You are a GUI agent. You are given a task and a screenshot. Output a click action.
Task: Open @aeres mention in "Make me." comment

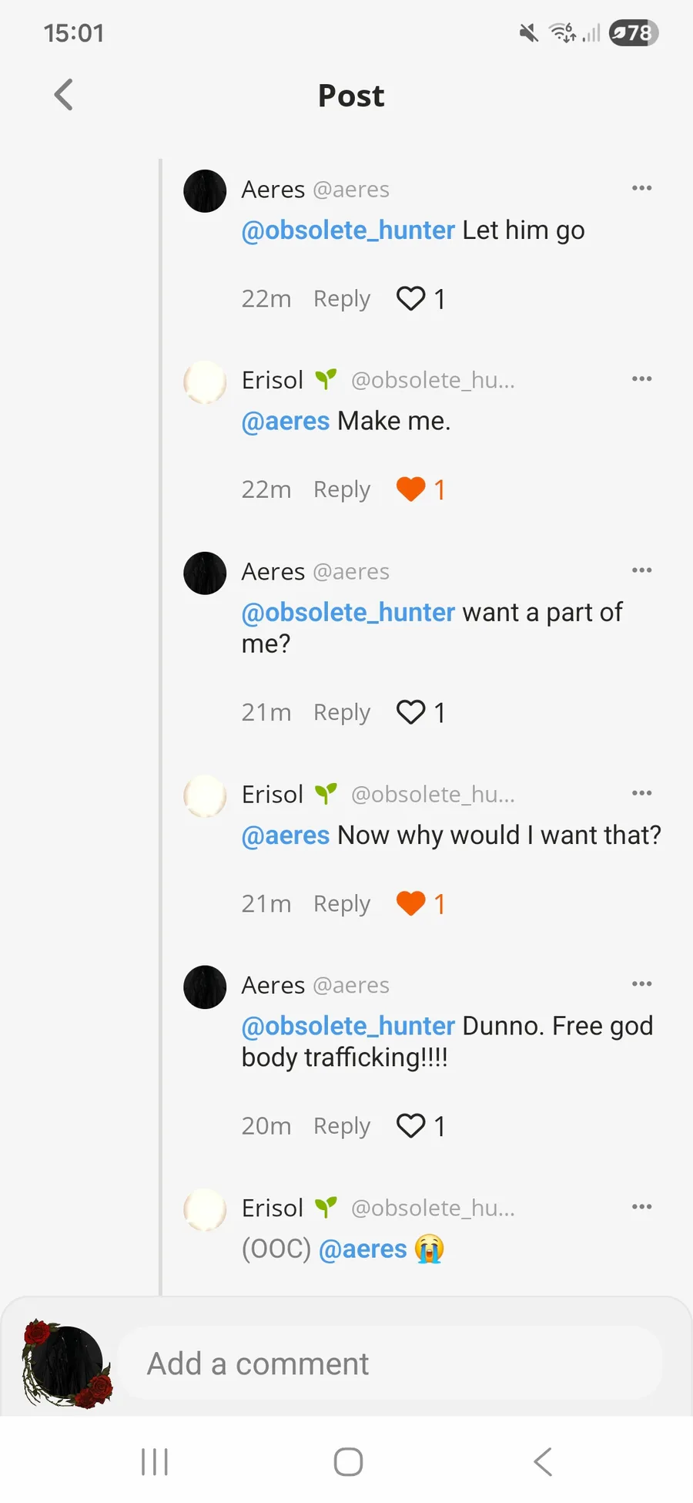[286, 421]
